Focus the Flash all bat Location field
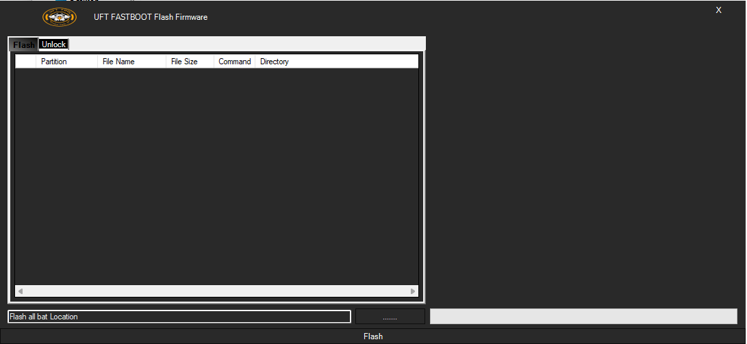The width and height of the screenshot is (747, 344). [179, 317]
